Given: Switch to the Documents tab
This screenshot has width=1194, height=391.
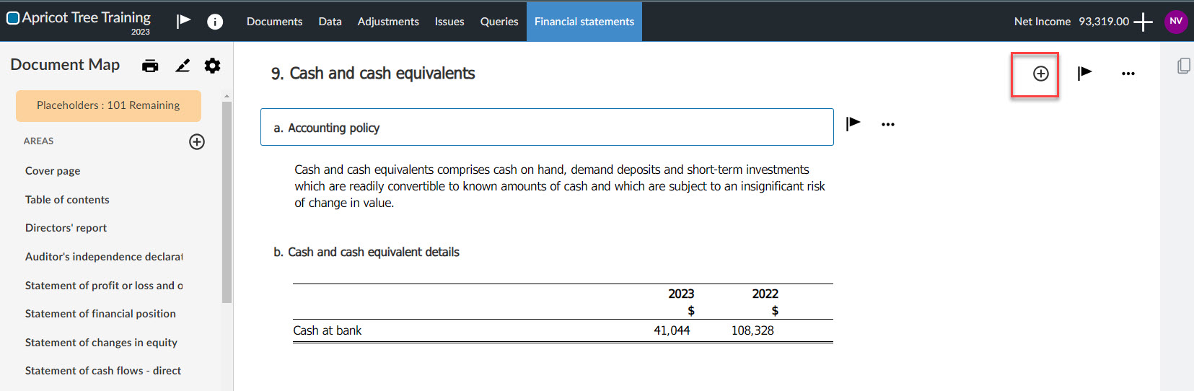Looking at the screenshot, I should point(274,22).
